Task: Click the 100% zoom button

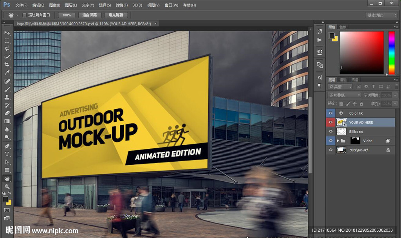Action: (x=67, y=15)
